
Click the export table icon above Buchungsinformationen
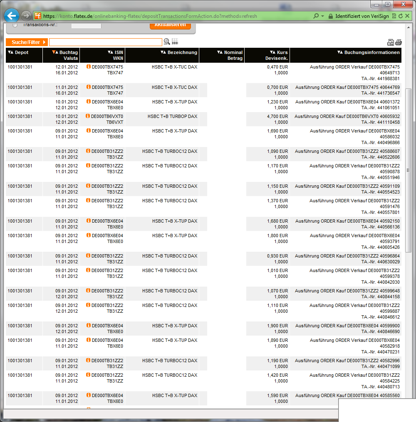point(391,42)
